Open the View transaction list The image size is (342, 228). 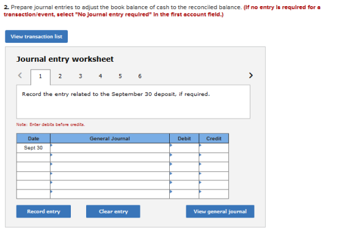37,37
